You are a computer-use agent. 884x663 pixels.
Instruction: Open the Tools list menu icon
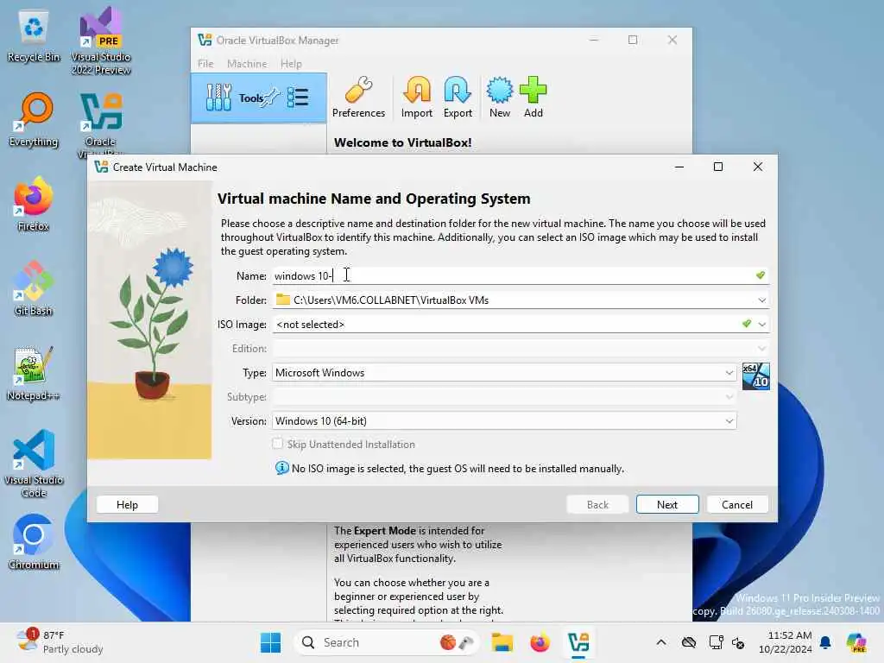click(298, 98)
